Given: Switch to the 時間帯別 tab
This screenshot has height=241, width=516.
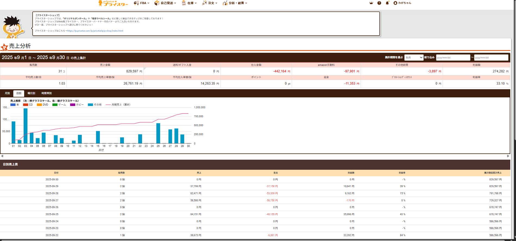Looking at the screenshot, I should pos(46,93).
